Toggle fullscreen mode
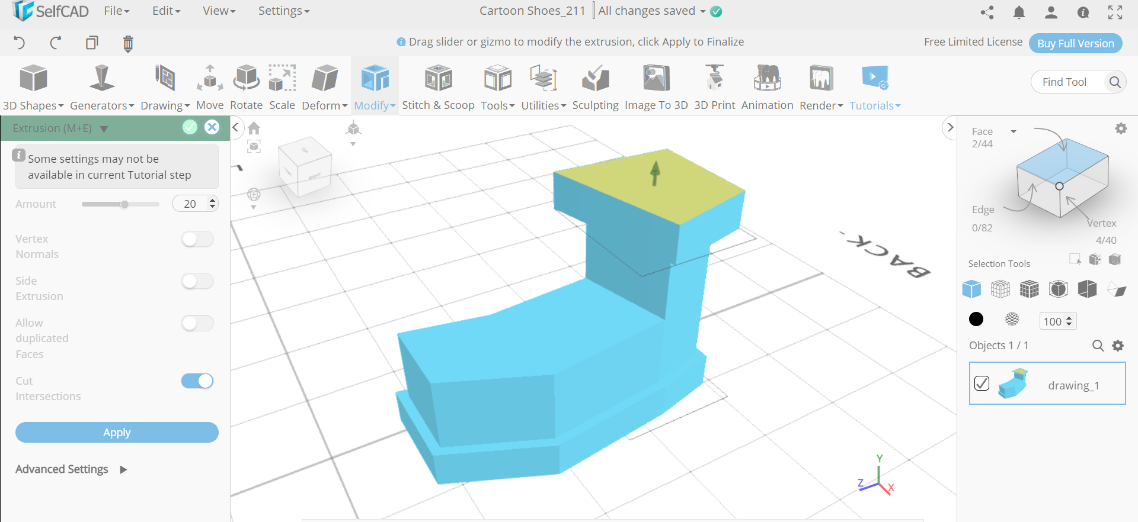 coord(1115,12)
